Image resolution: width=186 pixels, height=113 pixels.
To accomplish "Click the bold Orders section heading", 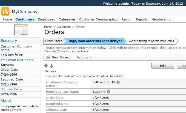I will (50, 71).
